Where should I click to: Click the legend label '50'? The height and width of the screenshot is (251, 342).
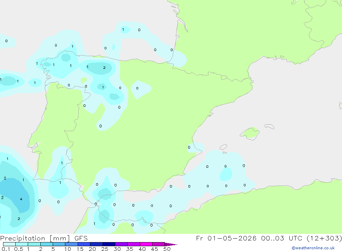click(x=167, y=249)
